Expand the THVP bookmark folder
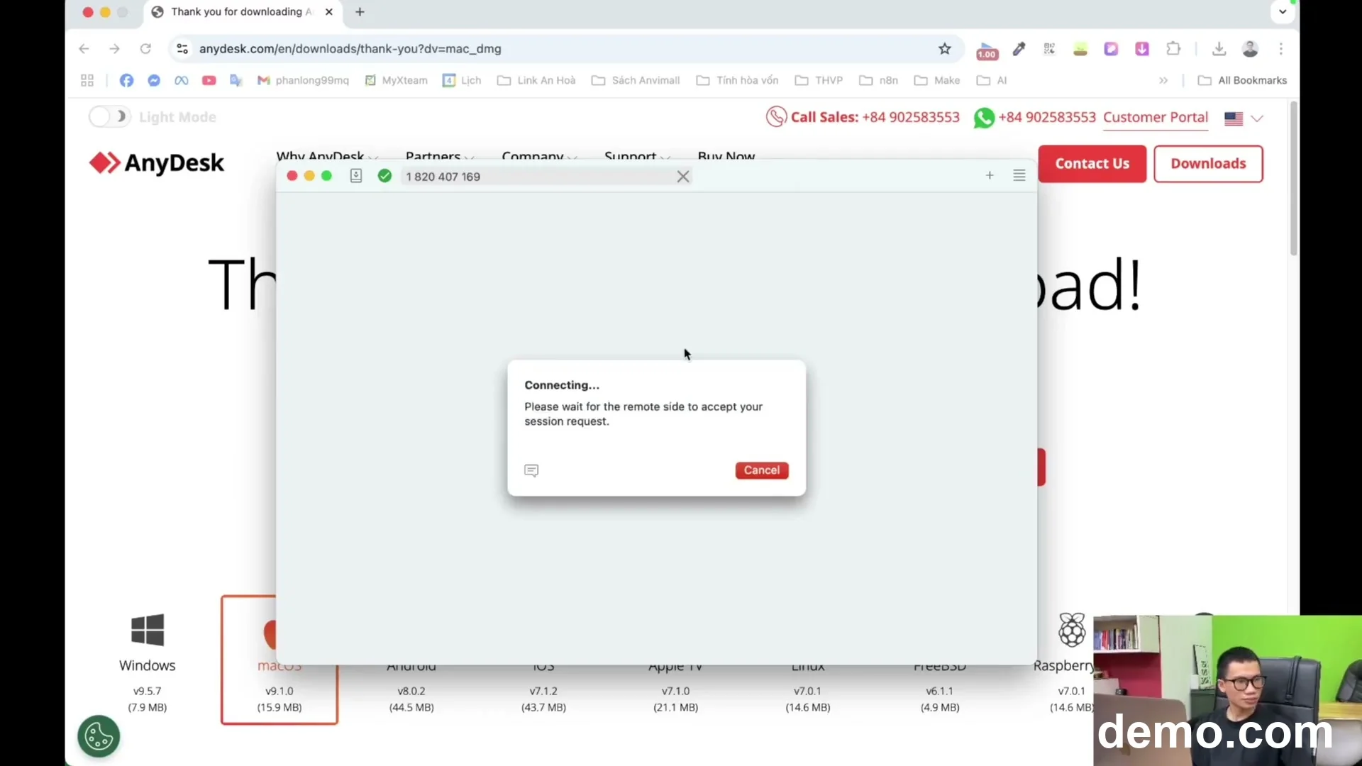The width and height of the screenshot is (1362, 766). [819, 81]
